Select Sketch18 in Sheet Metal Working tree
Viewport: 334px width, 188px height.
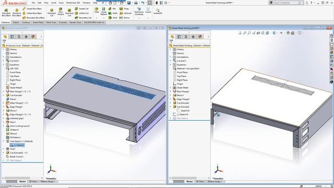point(183,111)
